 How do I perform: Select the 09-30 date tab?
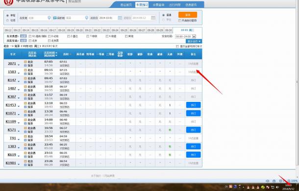point(169,30)
